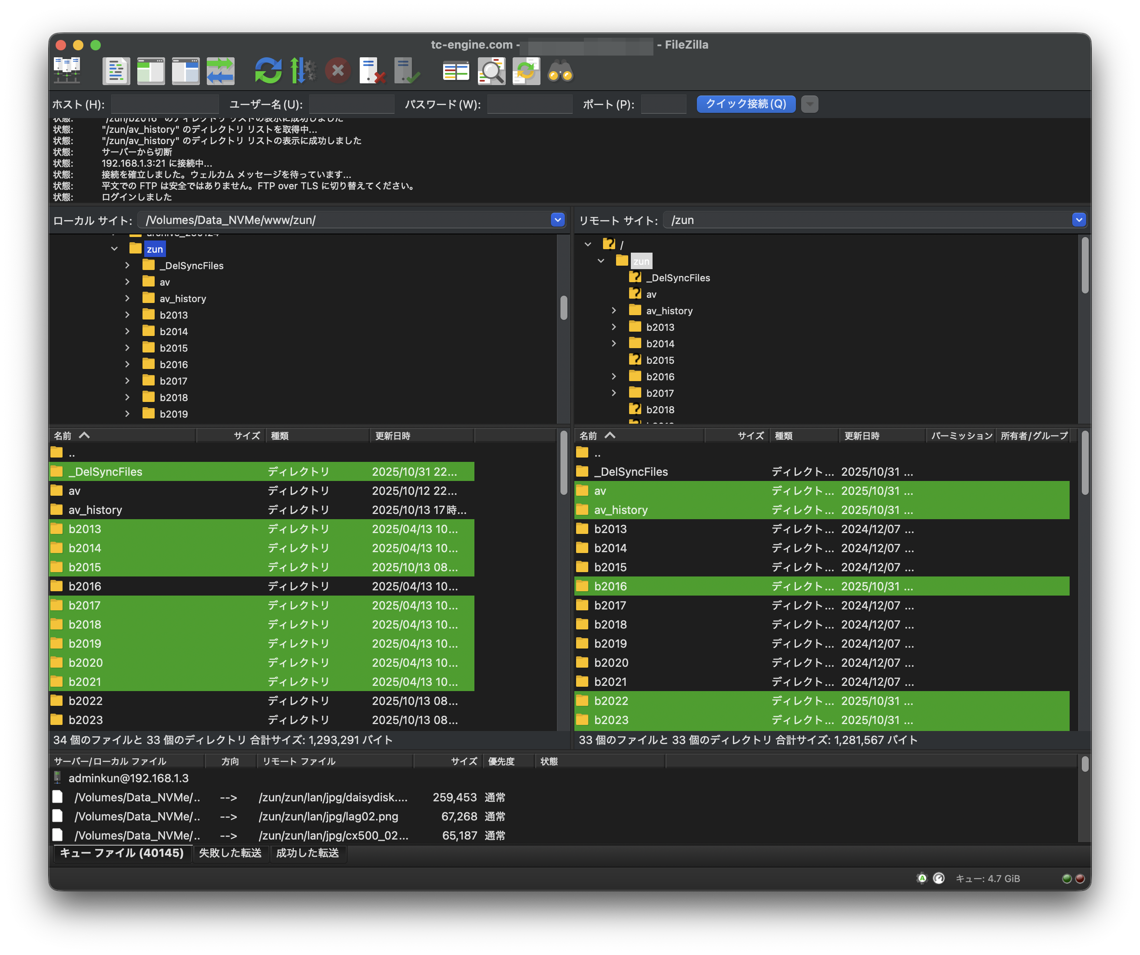This screenshot has height=955, width=1140.
Task: Click the クイック接続 button
Action: (746, 104)
